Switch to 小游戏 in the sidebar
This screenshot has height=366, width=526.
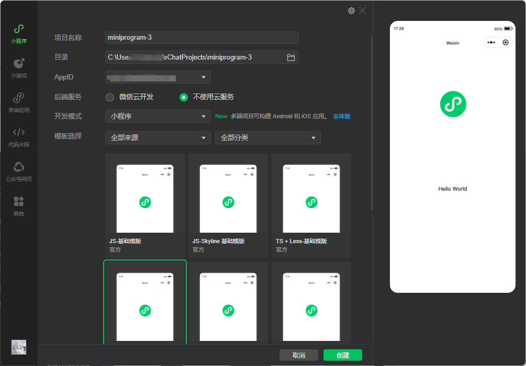pyautogui.click(x=19, y=68)
